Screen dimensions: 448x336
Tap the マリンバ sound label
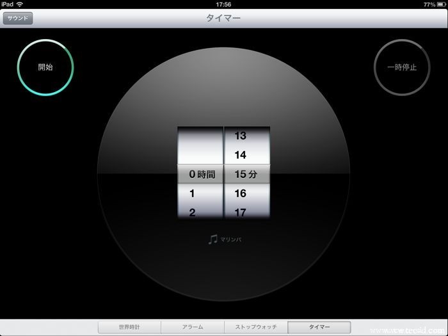(x=231, y=239)
